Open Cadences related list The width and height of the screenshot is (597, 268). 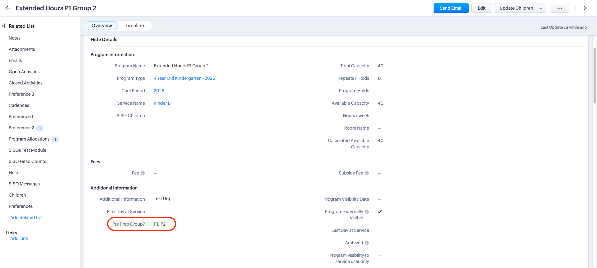[19, 105]
